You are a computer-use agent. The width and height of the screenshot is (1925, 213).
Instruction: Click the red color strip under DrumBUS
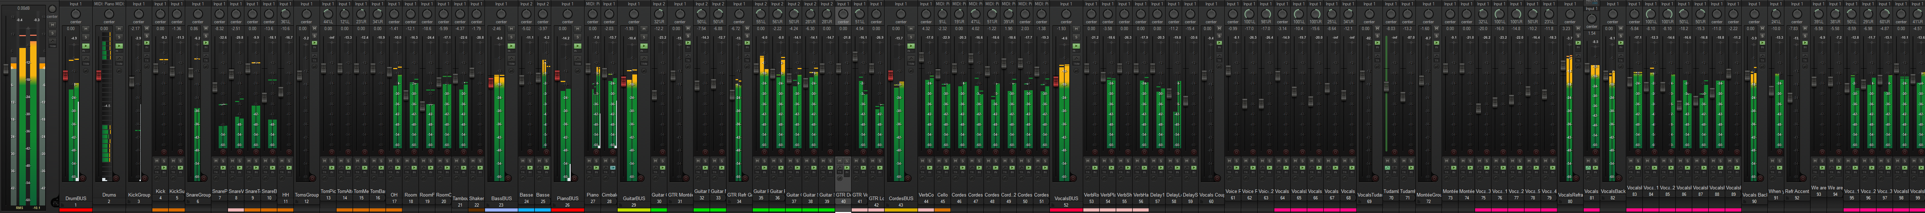tap(76, 210)
